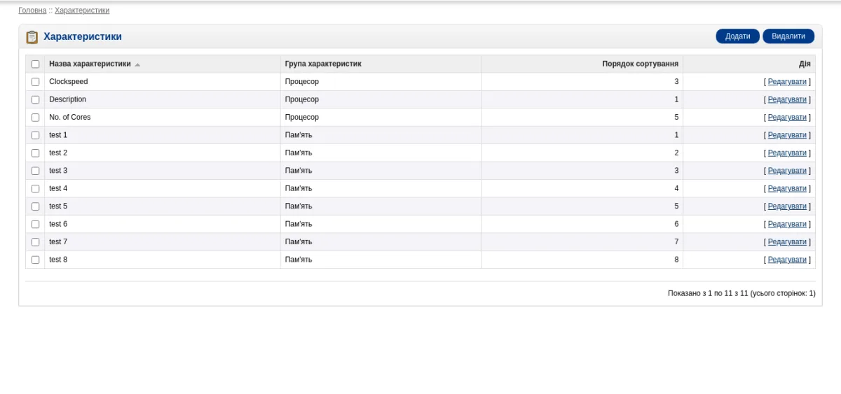Sort by Назва характеристики column header
841x394 pixels.
point(90,64)
